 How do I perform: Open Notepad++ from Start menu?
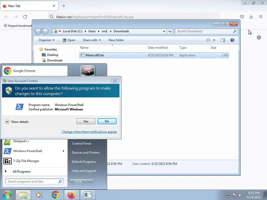pos(35,141)
